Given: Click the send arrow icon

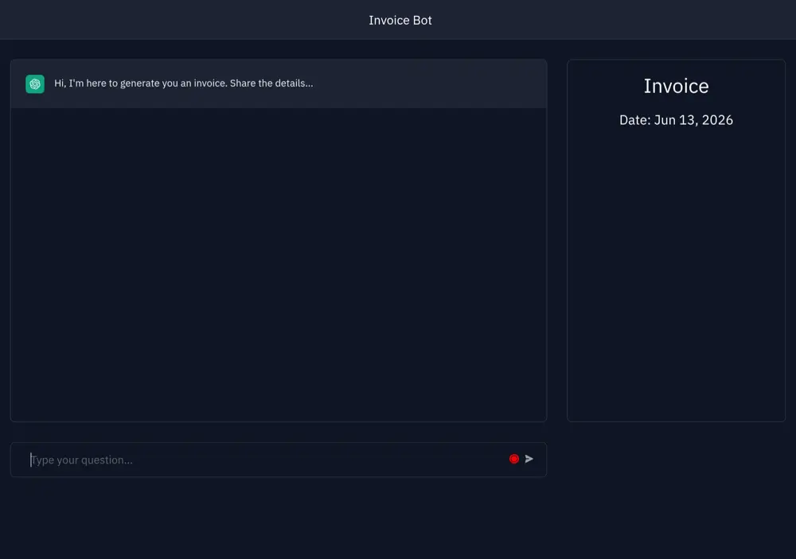Looking at the screenshot, I should [x=529, y=459].
